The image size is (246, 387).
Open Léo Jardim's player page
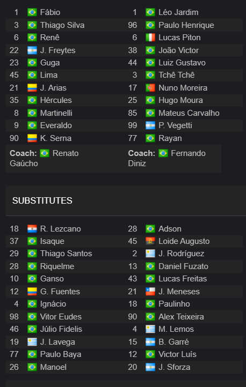coord(178,12)
